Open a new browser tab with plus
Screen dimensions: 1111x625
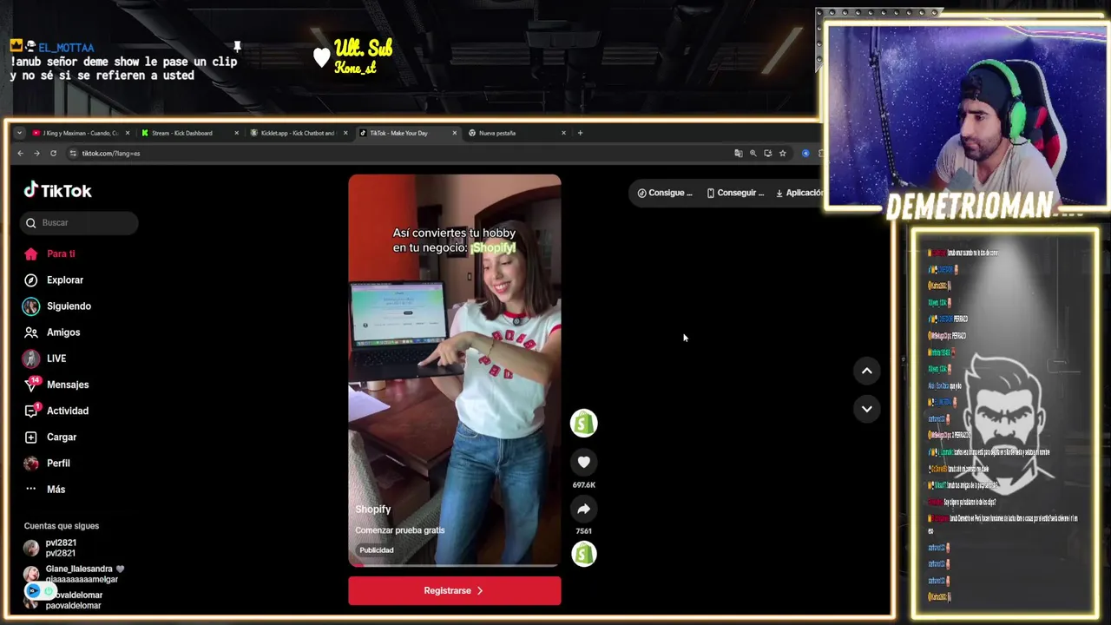coord(580,133)
